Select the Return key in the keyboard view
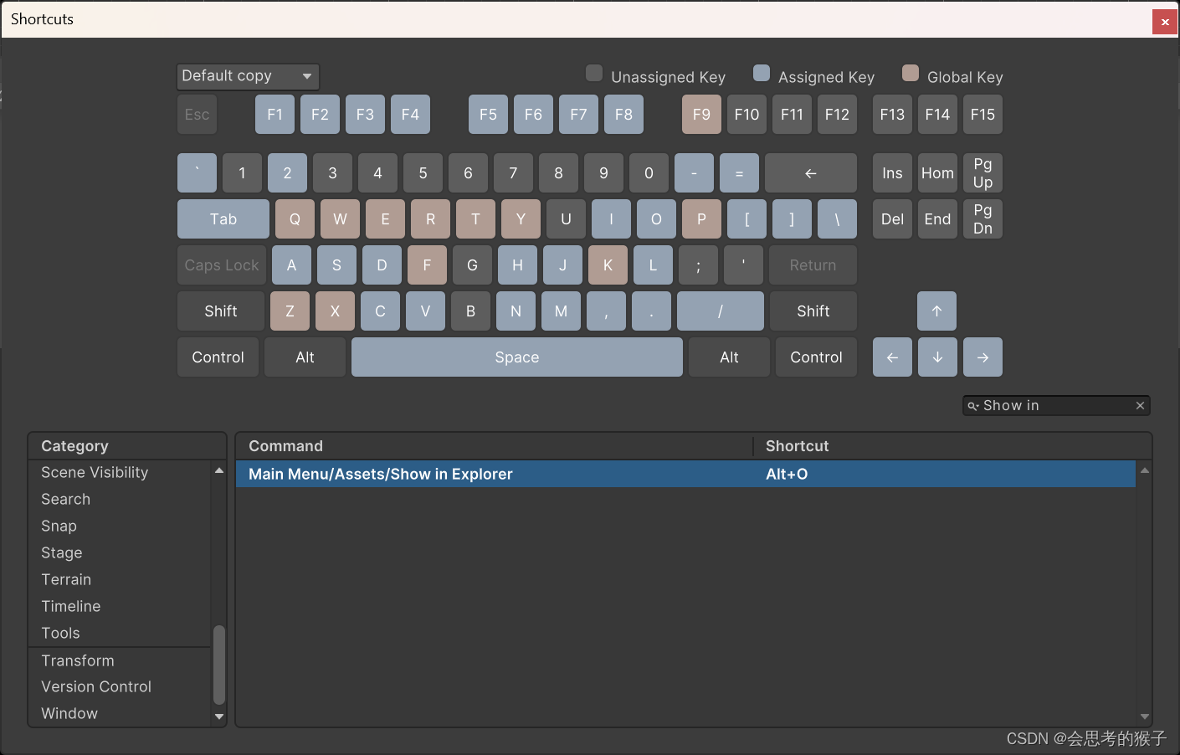 click(812, 265)
